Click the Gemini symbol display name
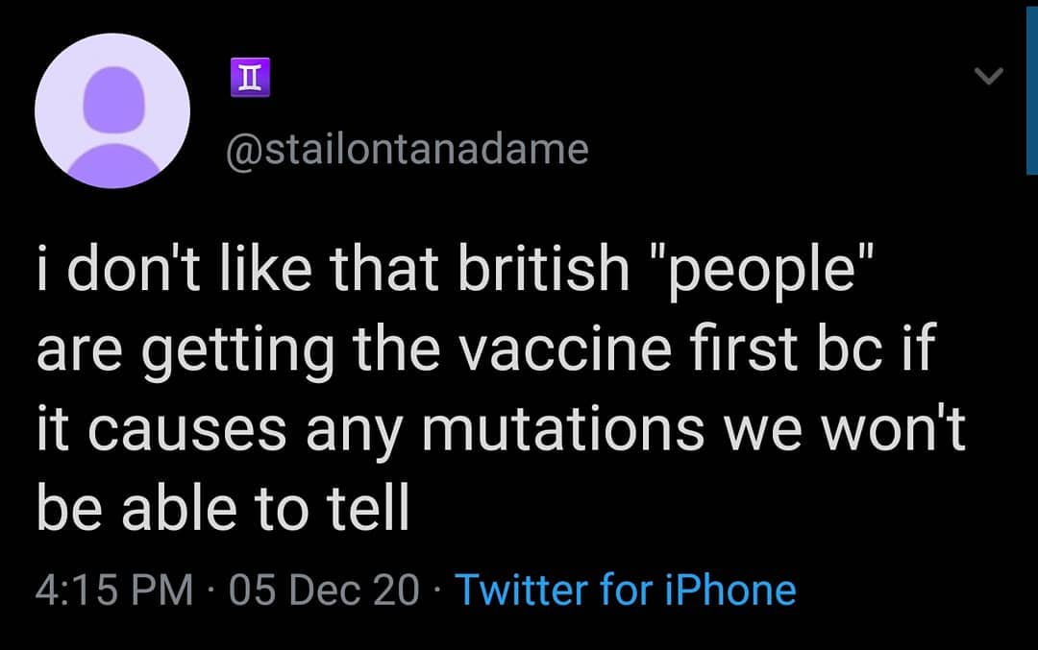The image size is (1038, 650). coord(249,78)
